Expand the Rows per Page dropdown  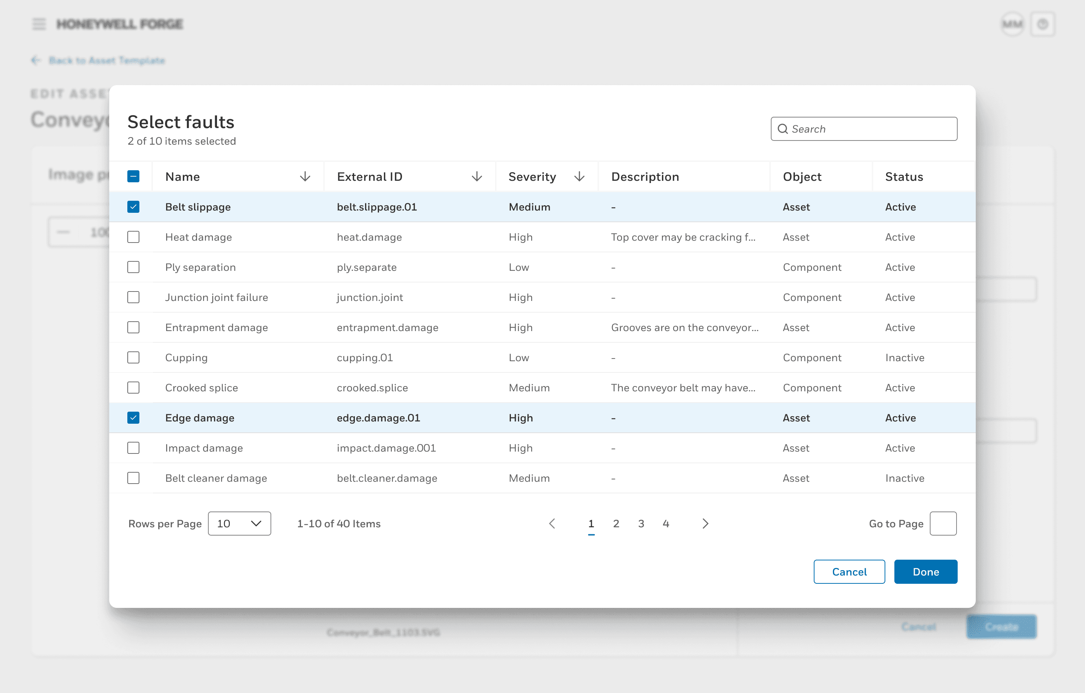[x=239, y=522]
